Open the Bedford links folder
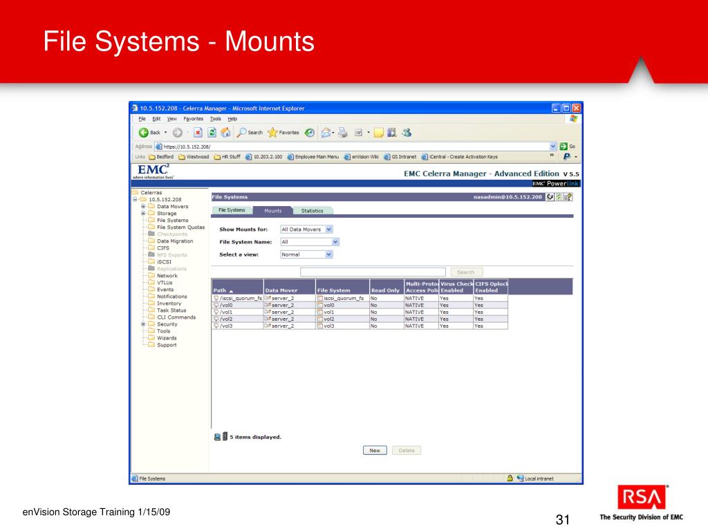The image size is (708, 531). click(x=161, y=157)
